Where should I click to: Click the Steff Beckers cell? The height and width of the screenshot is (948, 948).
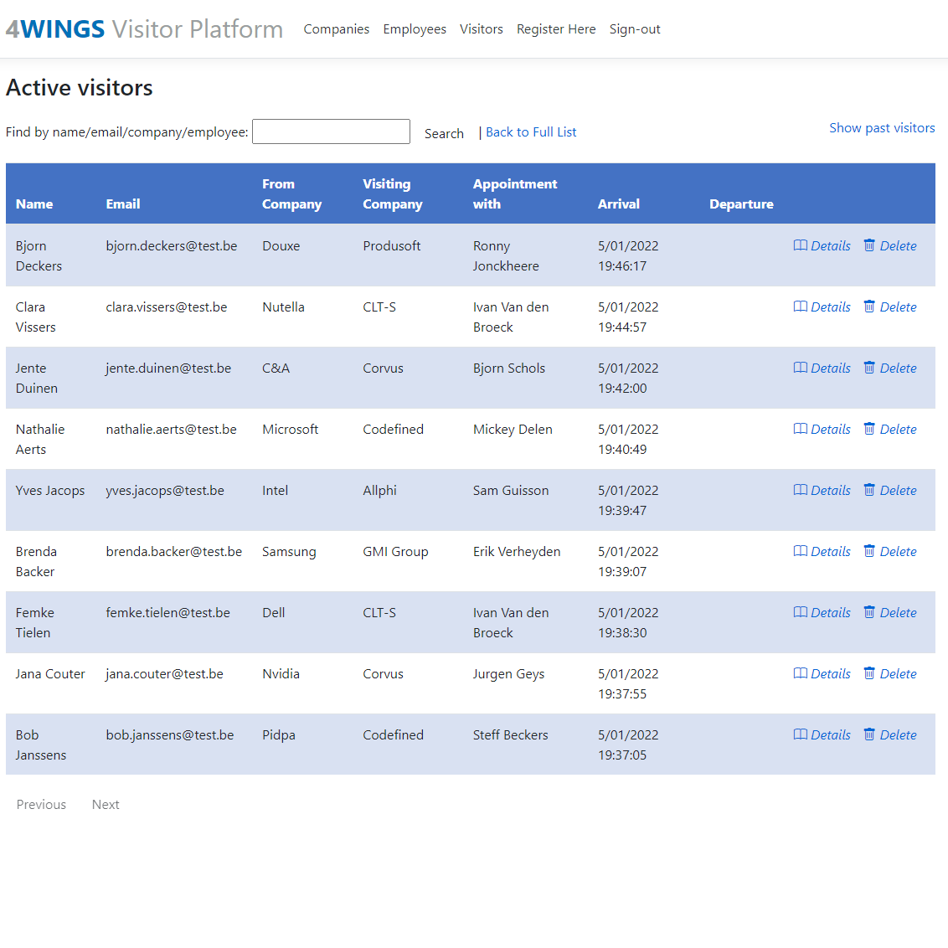point(510,734)
